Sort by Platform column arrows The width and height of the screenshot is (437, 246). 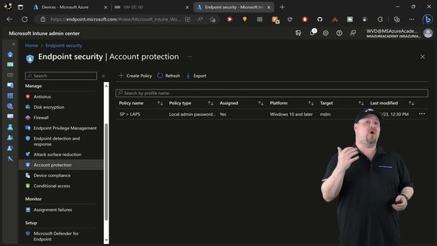(311, 103)
